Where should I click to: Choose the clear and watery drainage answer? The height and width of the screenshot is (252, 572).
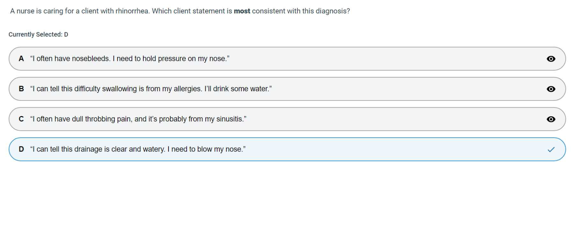click(138, 149)
